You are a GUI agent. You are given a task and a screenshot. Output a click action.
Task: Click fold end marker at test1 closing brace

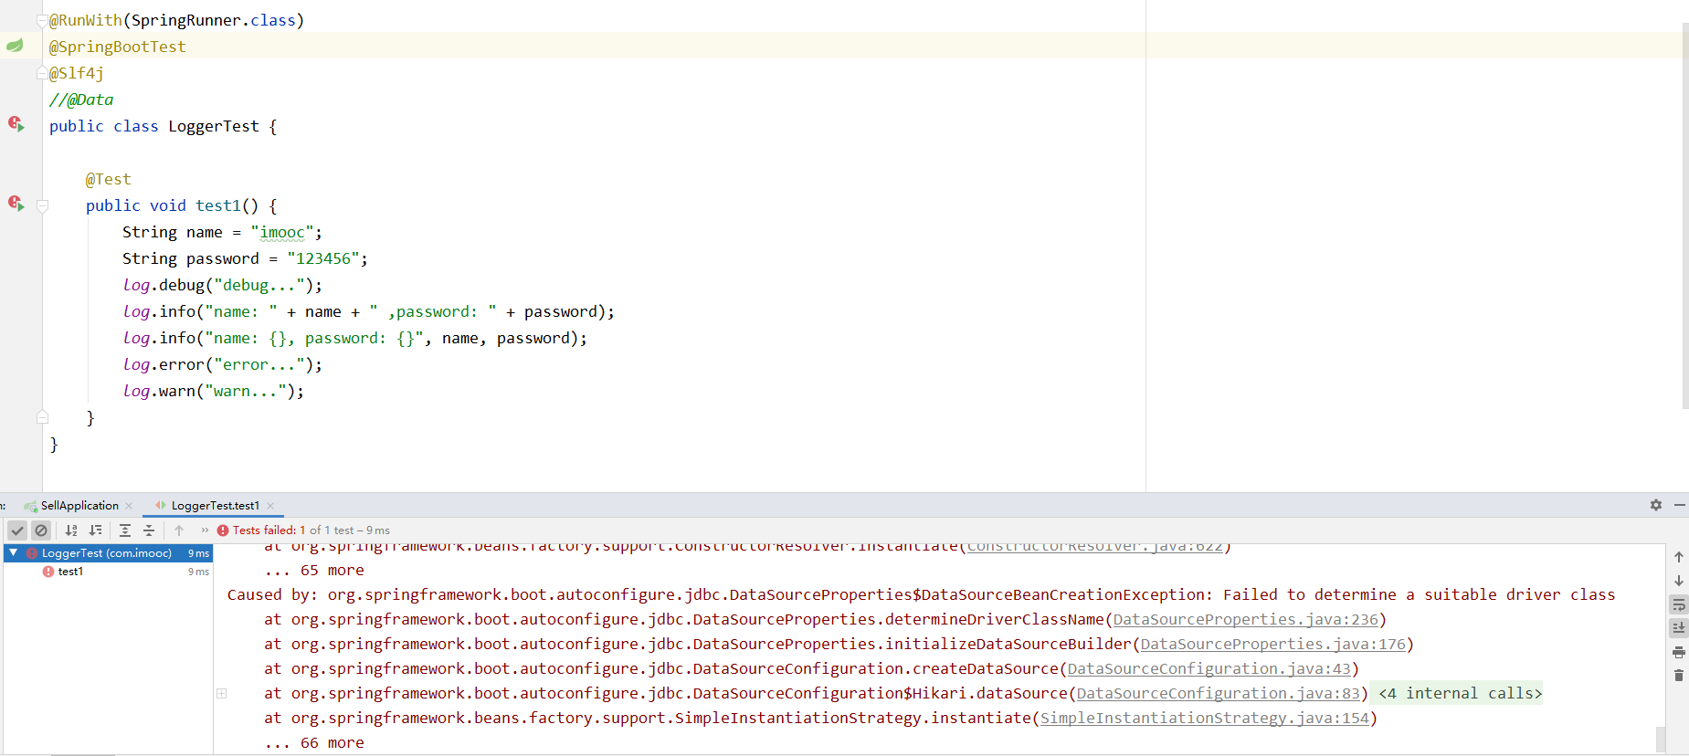pyautogui.click(x=42, y=417)
